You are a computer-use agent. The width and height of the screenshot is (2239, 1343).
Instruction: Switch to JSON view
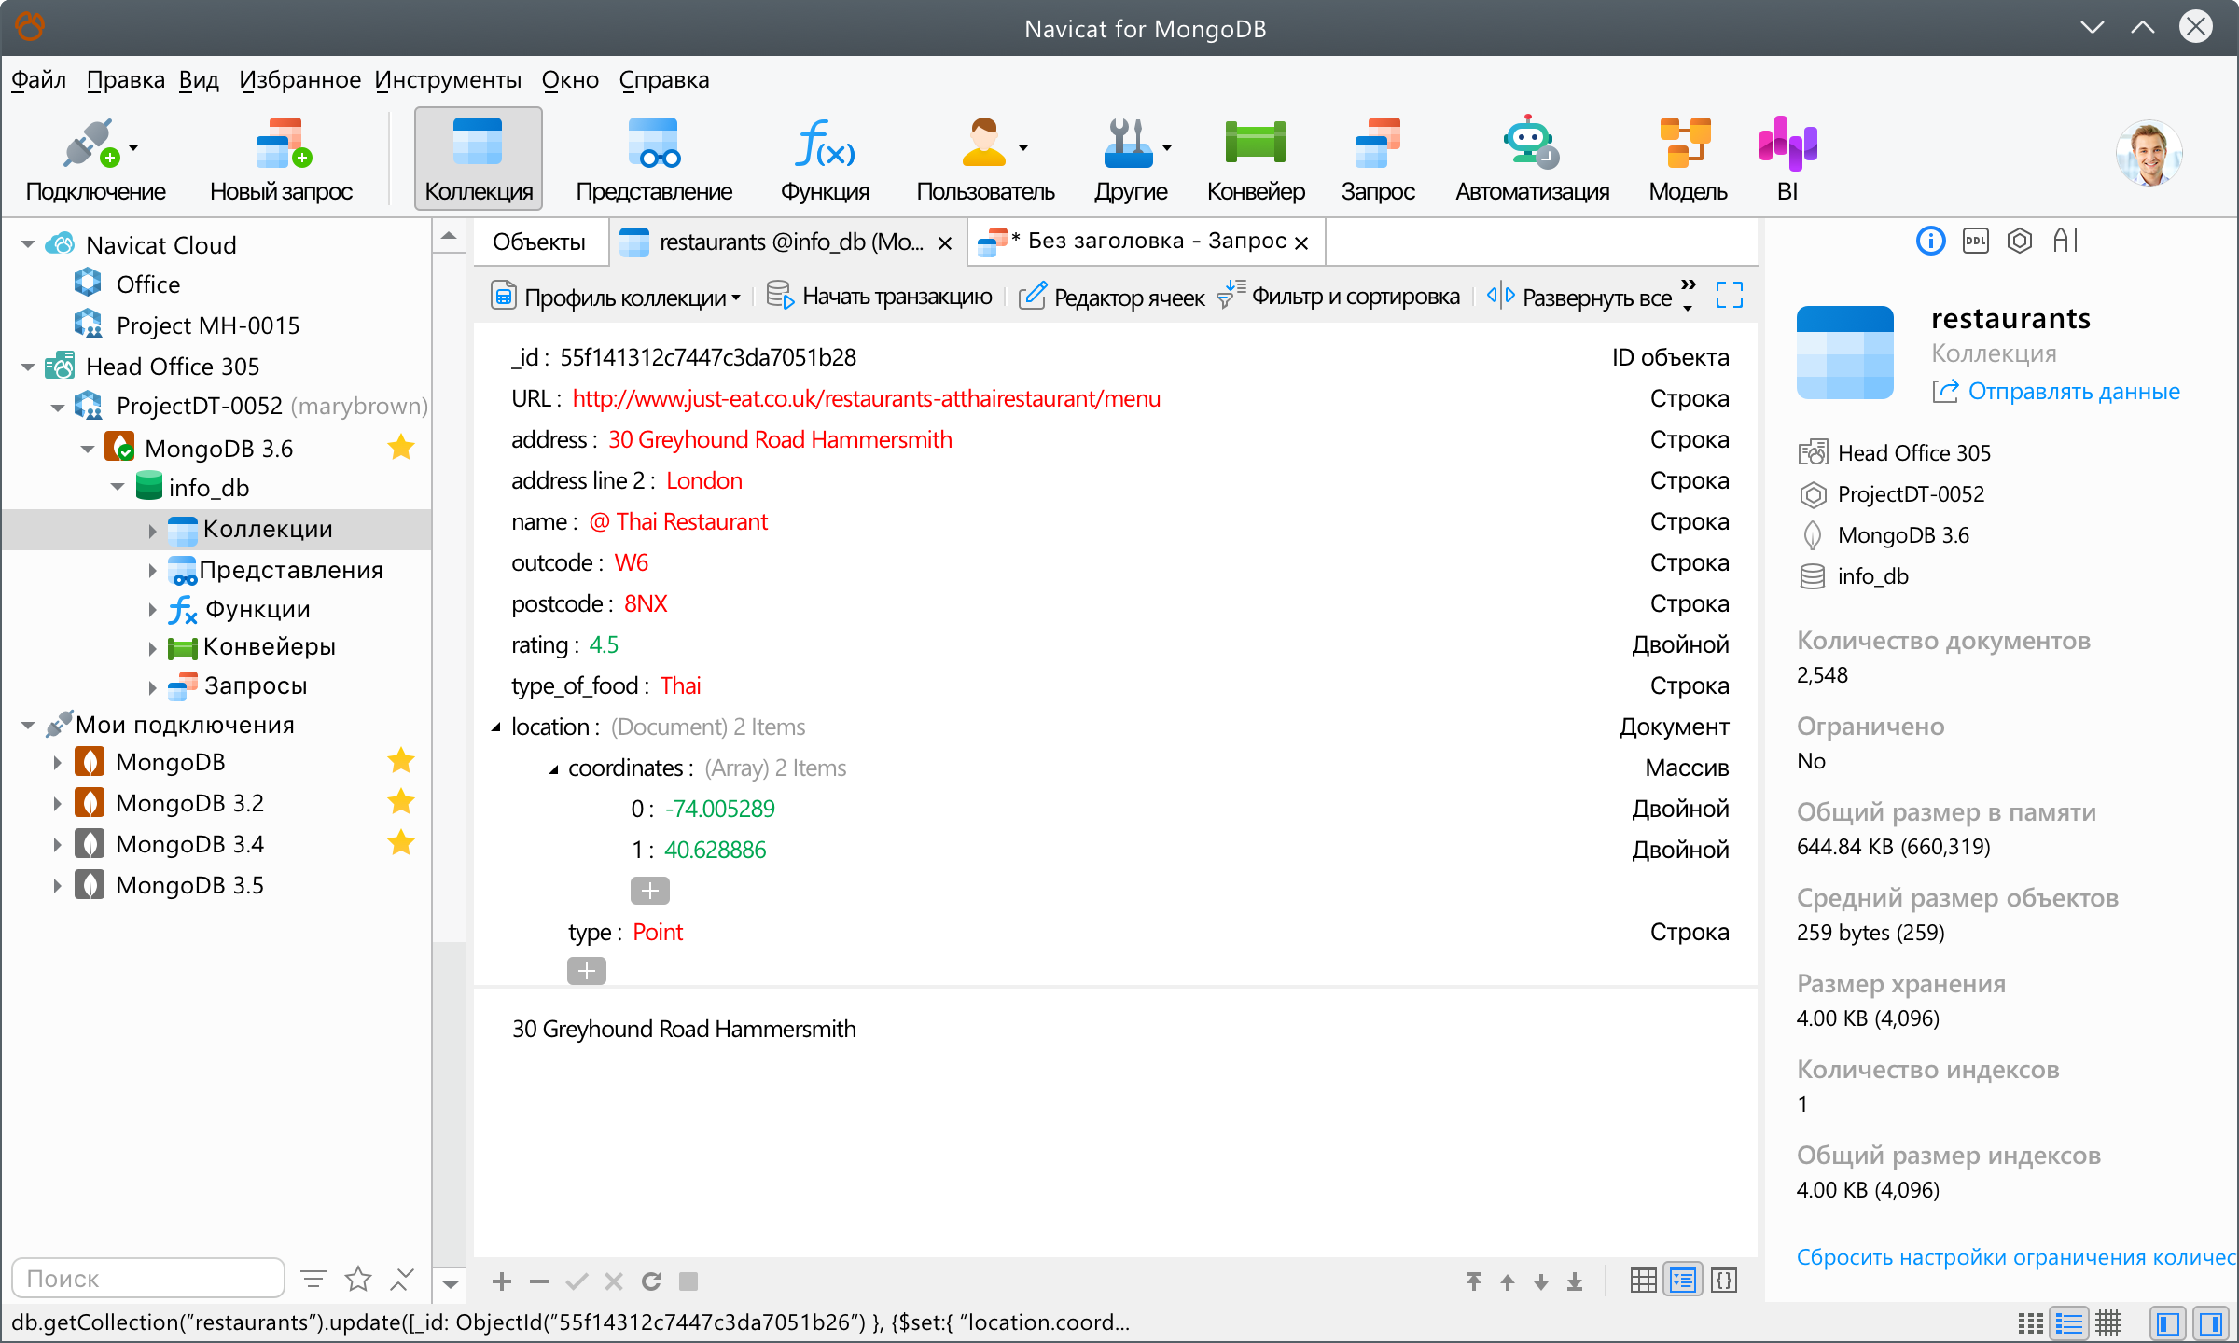pos(1724,1281)
